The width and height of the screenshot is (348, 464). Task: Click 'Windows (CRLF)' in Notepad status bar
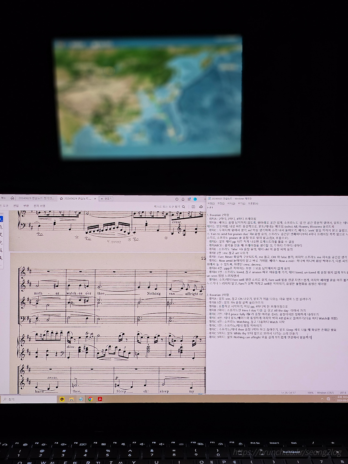tap(325, 392)
